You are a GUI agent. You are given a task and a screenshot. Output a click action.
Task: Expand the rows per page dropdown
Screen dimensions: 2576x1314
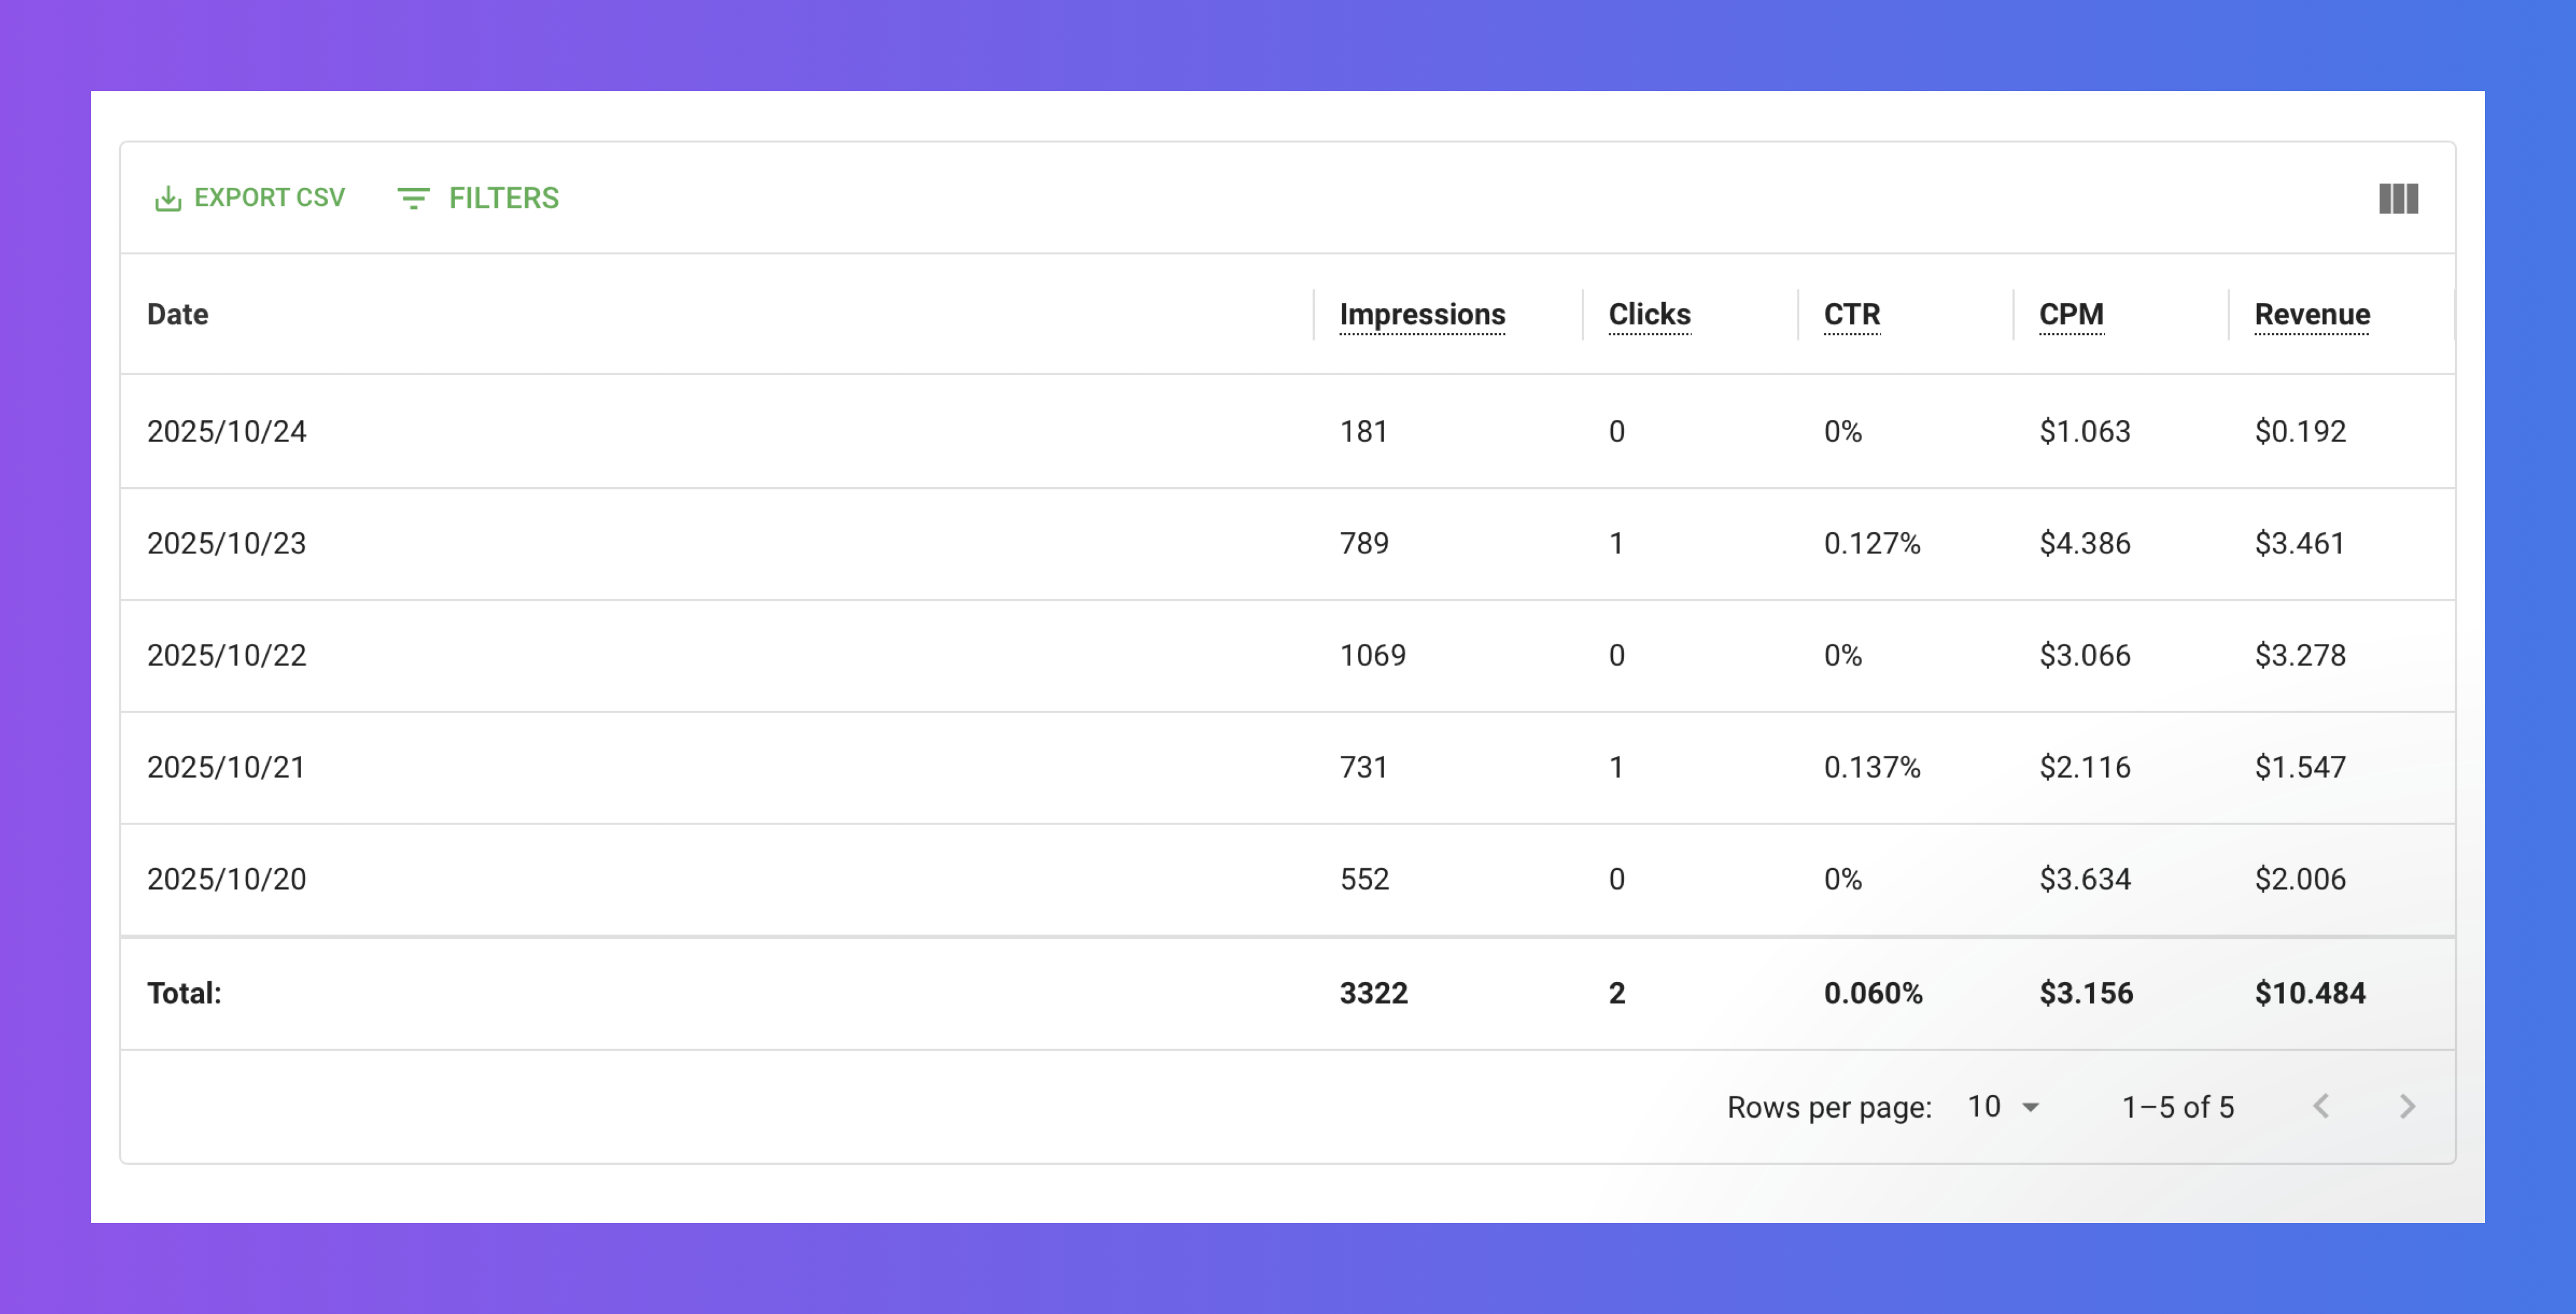click(2003, 1106)
